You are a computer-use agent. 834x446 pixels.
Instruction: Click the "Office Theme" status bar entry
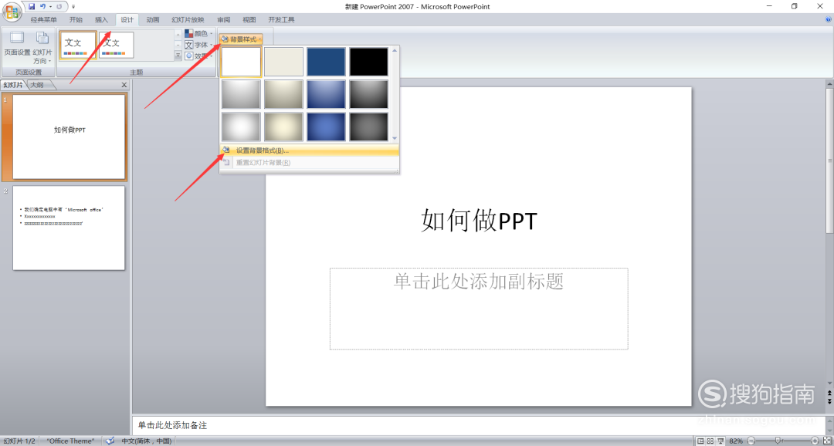pos(70,441)
